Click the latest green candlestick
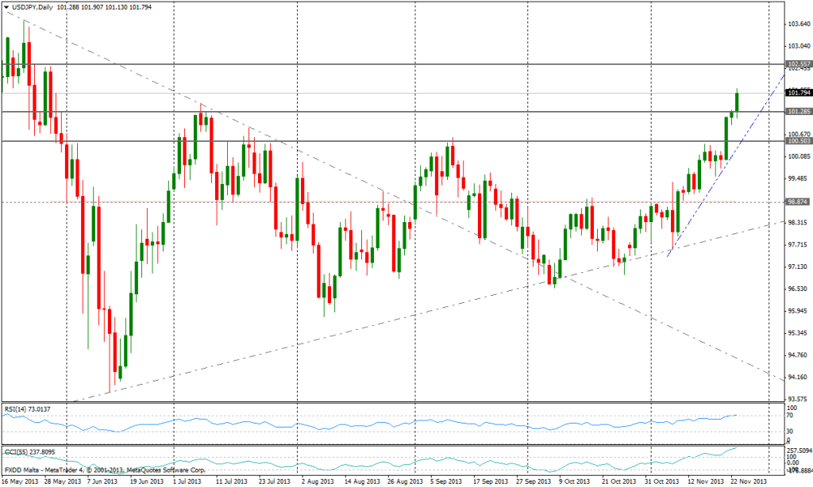The height and width of the screenshot is (487, 813). (737, 102)
